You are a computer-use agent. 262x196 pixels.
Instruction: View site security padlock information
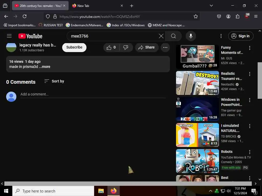[55, 16]
